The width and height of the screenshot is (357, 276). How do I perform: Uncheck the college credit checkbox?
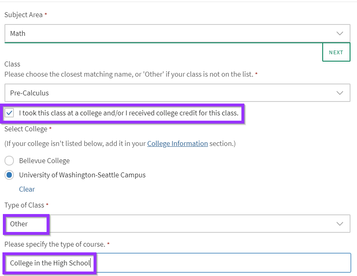coord(9,113)
